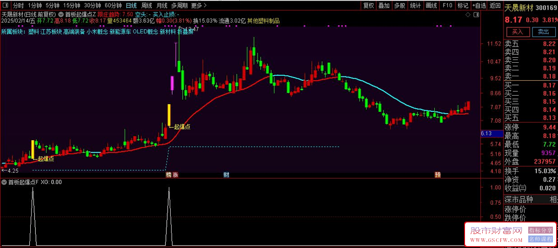Screen dimensions: 558x248
Task: Click the 卖五 price 8.22 row
Action: tap(531, 44)
